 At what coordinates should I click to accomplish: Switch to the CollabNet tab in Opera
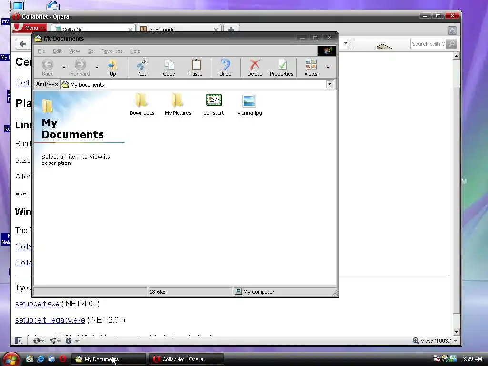click(90, 29)
